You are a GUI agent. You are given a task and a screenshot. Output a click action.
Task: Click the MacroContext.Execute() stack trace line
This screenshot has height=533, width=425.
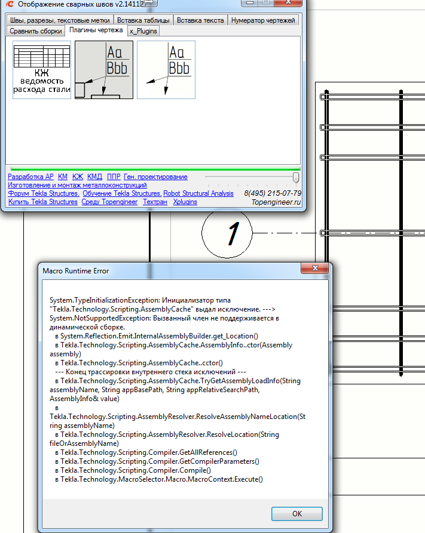tap(159, 479)
